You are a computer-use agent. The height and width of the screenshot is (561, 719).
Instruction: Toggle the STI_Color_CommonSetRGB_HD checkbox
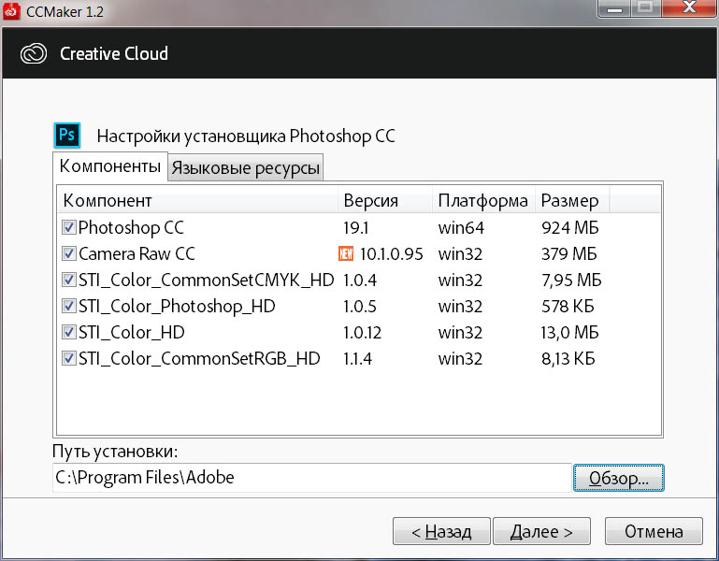point(69,358)
